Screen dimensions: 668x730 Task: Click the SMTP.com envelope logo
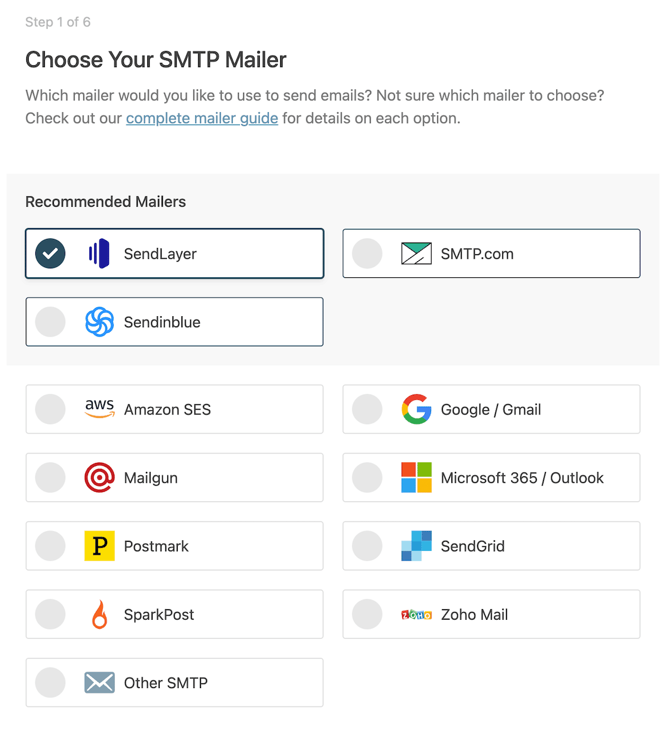416,253
